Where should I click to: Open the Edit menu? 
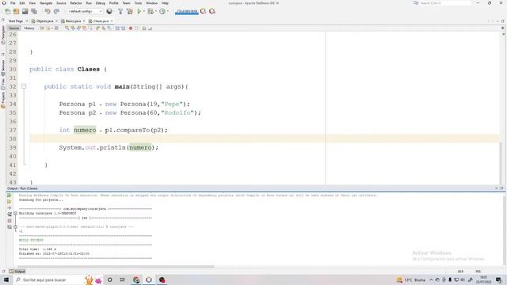coord(22,3)
